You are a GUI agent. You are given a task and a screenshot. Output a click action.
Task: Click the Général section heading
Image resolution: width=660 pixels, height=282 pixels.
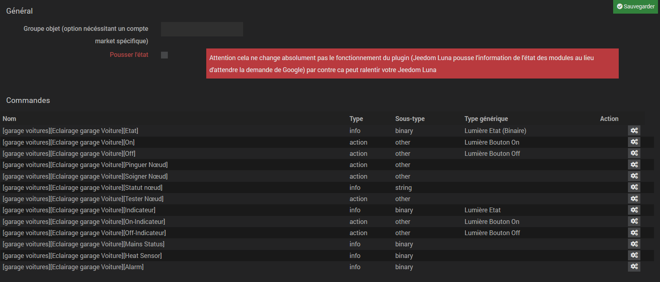coord(19,11)
